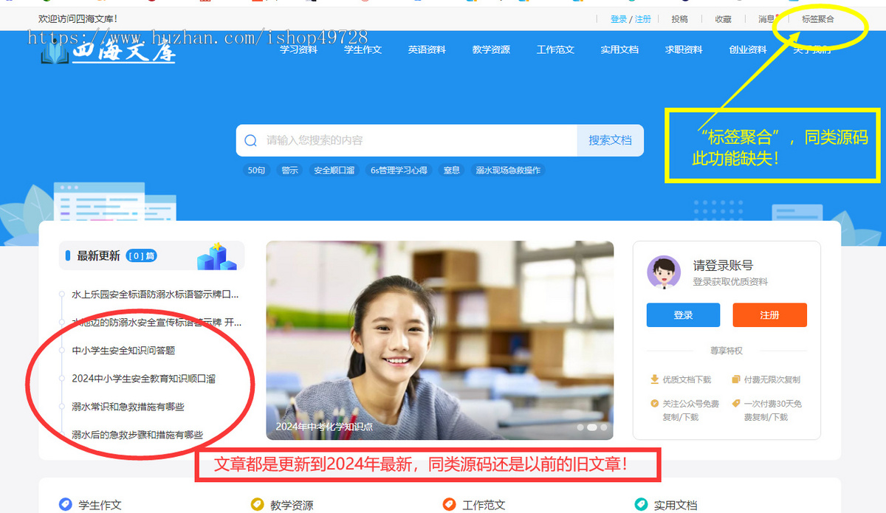Click the 实用文档 section heading

point(676,505)
